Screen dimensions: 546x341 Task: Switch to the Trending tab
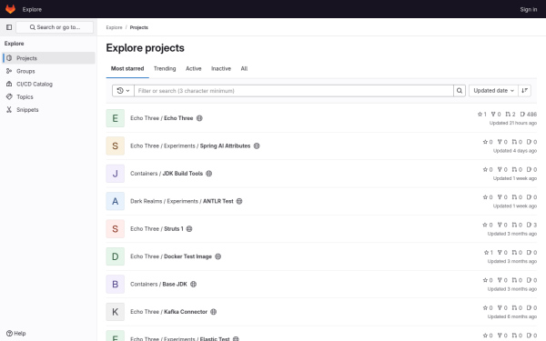pyautogui.click(x=165, y=68)
